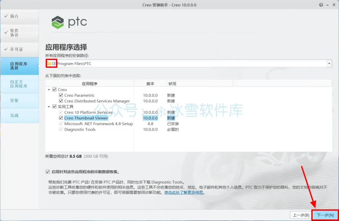Select Creo 10 Platform Services label
The height and width of the screenshot is (221, 339).
89,112
